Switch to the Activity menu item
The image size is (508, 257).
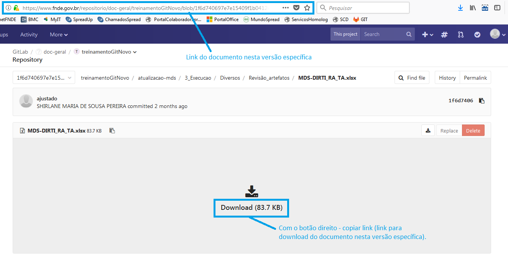[29, 34]
